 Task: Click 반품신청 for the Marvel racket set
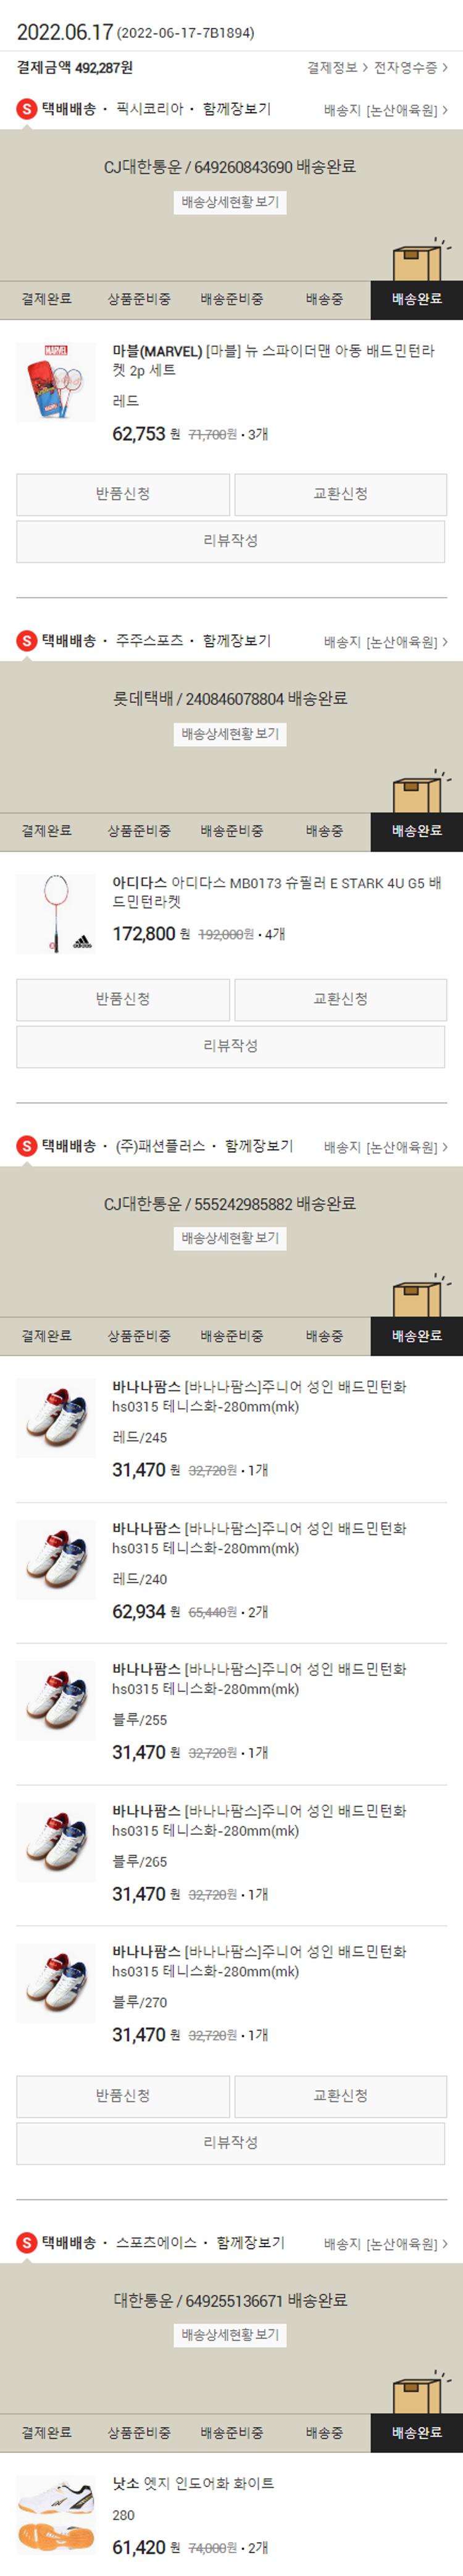point(123,494)
